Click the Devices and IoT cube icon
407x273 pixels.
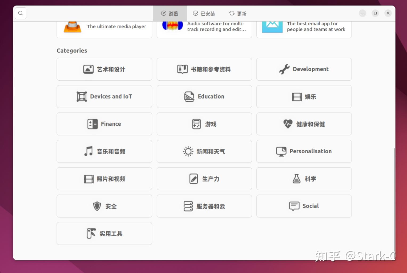point(81,96)
